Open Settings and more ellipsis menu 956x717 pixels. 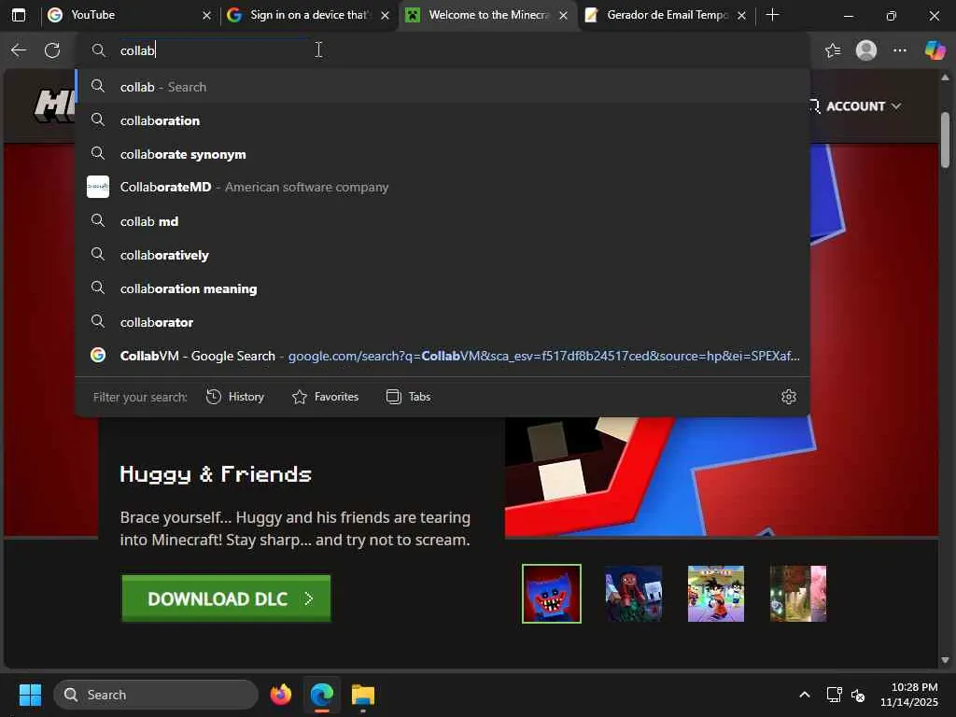900,50
